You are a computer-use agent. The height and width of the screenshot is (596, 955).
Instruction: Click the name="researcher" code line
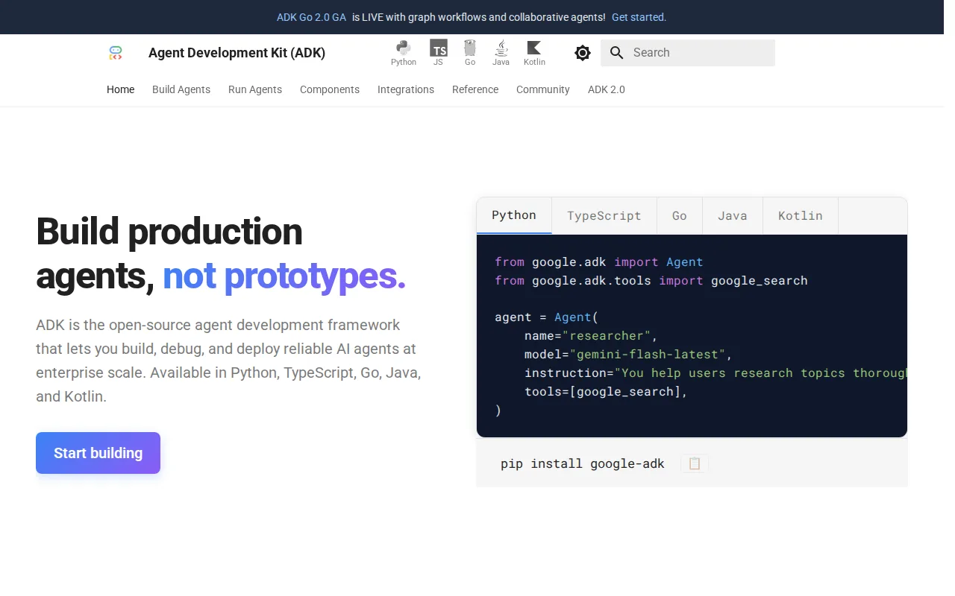[591, 336]
